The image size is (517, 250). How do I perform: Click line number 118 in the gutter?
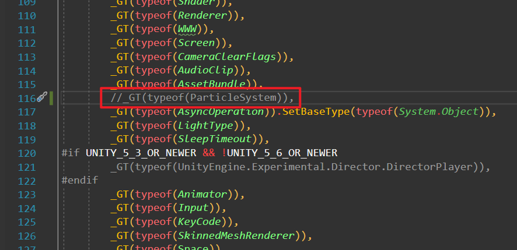pyautogui.click(x=27, y=126)
